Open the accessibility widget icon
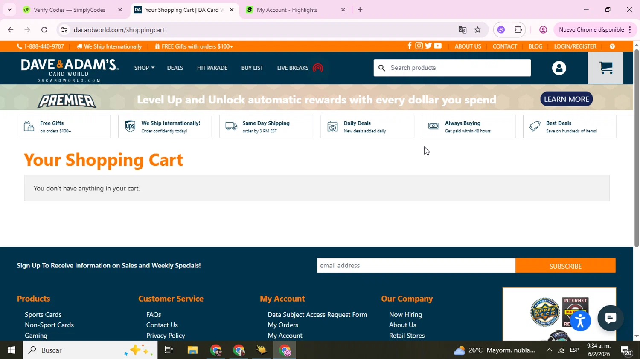Screen dimensions: 640x359 580,321
